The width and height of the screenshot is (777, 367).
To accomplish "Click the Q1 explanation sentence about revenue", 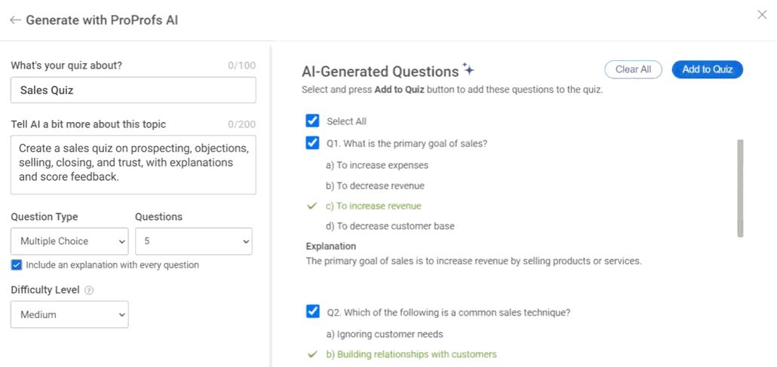I will click(x=474, y=261).
